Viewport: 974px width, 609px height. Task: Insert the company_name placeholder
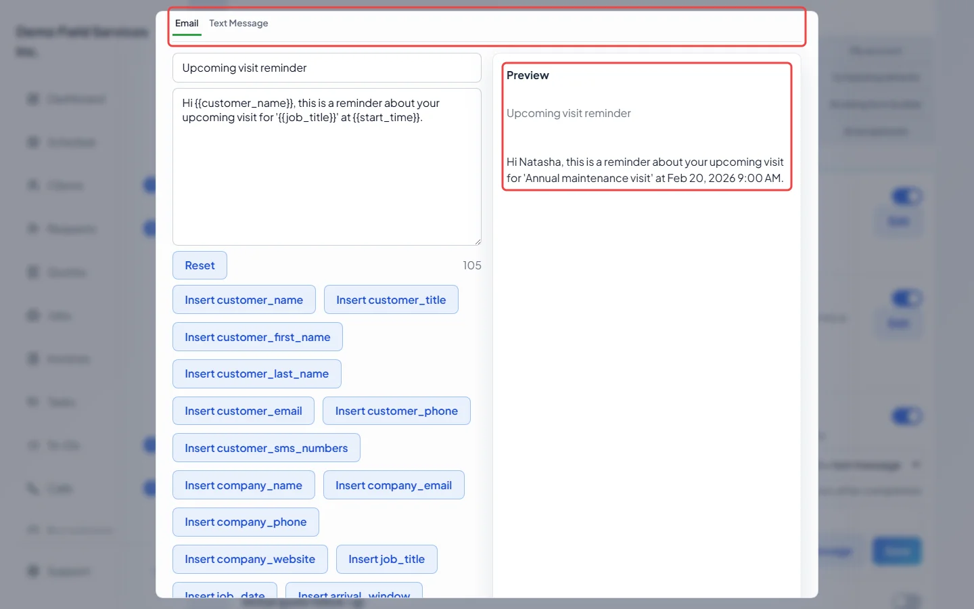coord(243,485)
